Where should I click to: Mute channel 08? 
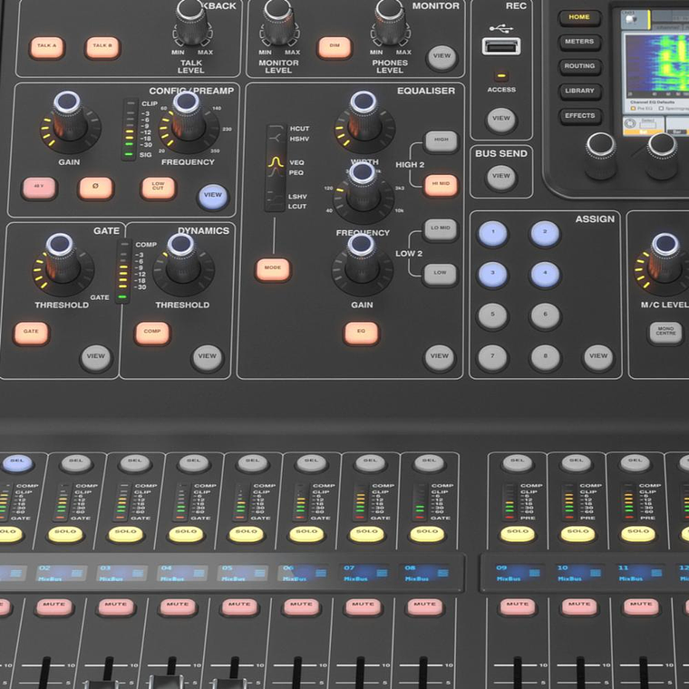coord(424,607)
